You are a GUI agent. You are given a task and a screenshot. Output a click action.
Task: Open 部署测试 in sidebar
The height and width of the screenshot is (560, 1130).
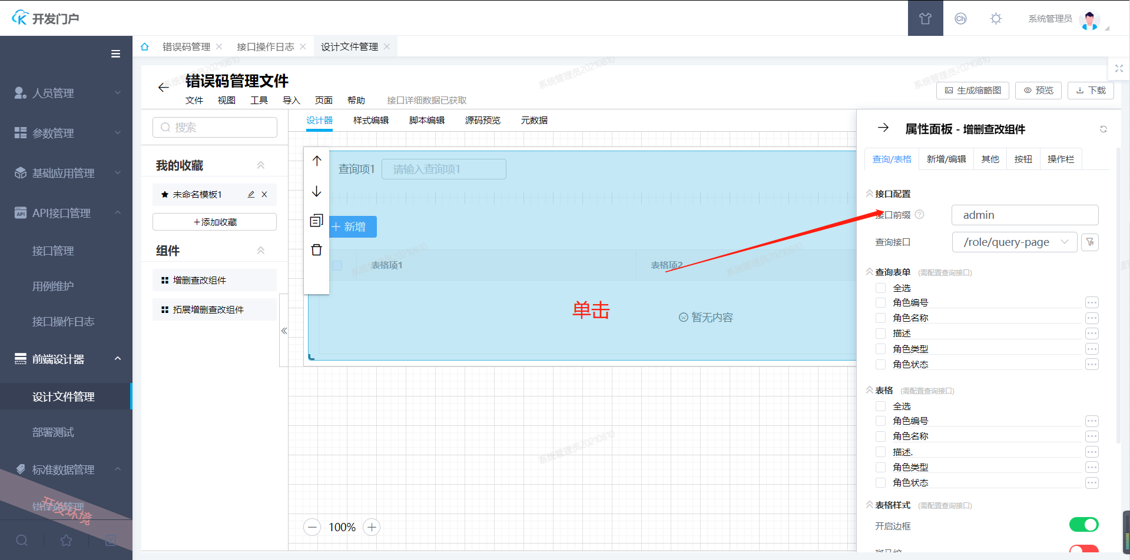point(53,432)
